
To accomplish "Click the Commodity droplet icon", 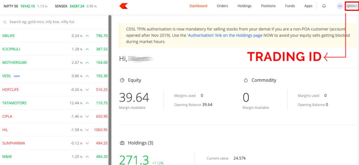I will pos(246,80).
